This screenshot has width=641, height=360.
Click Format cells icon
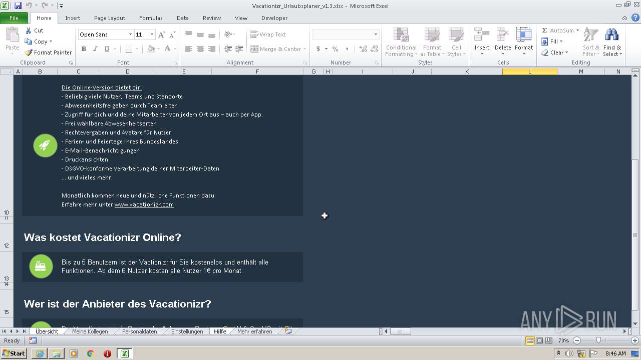pos(523,35)
